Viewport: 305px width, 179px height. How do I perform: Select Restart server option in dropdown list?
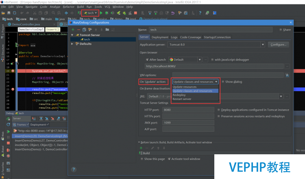tap(195, 99)
